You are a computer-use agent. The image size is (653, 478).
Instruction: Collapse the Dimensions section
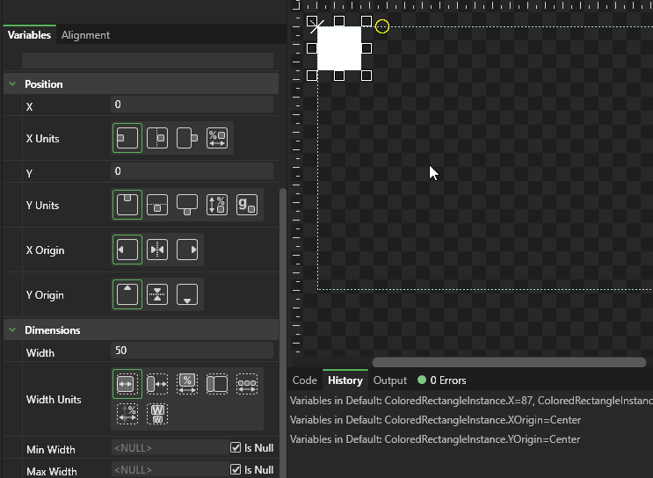(x=13, y=330)
